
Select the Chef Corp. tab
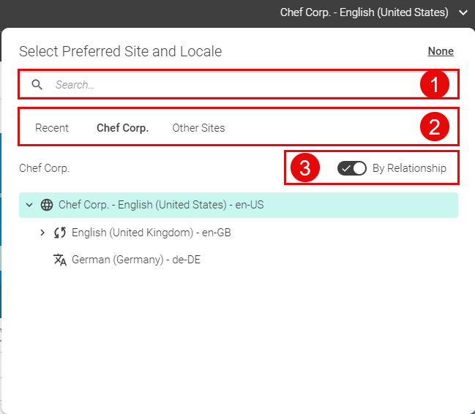[x=122, y=128]
